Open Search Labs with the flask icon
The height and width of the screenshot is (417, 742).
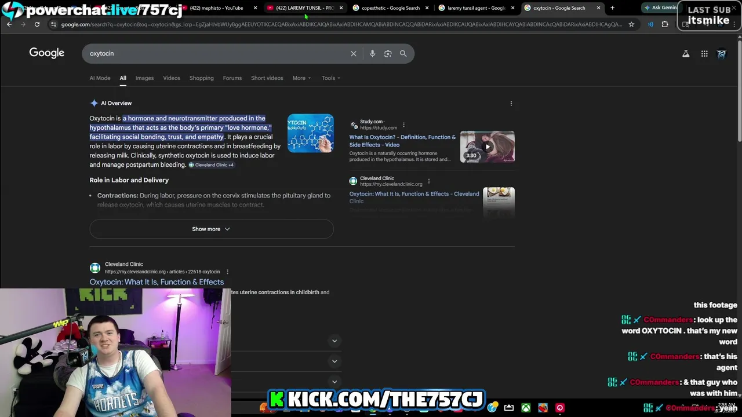686,54
